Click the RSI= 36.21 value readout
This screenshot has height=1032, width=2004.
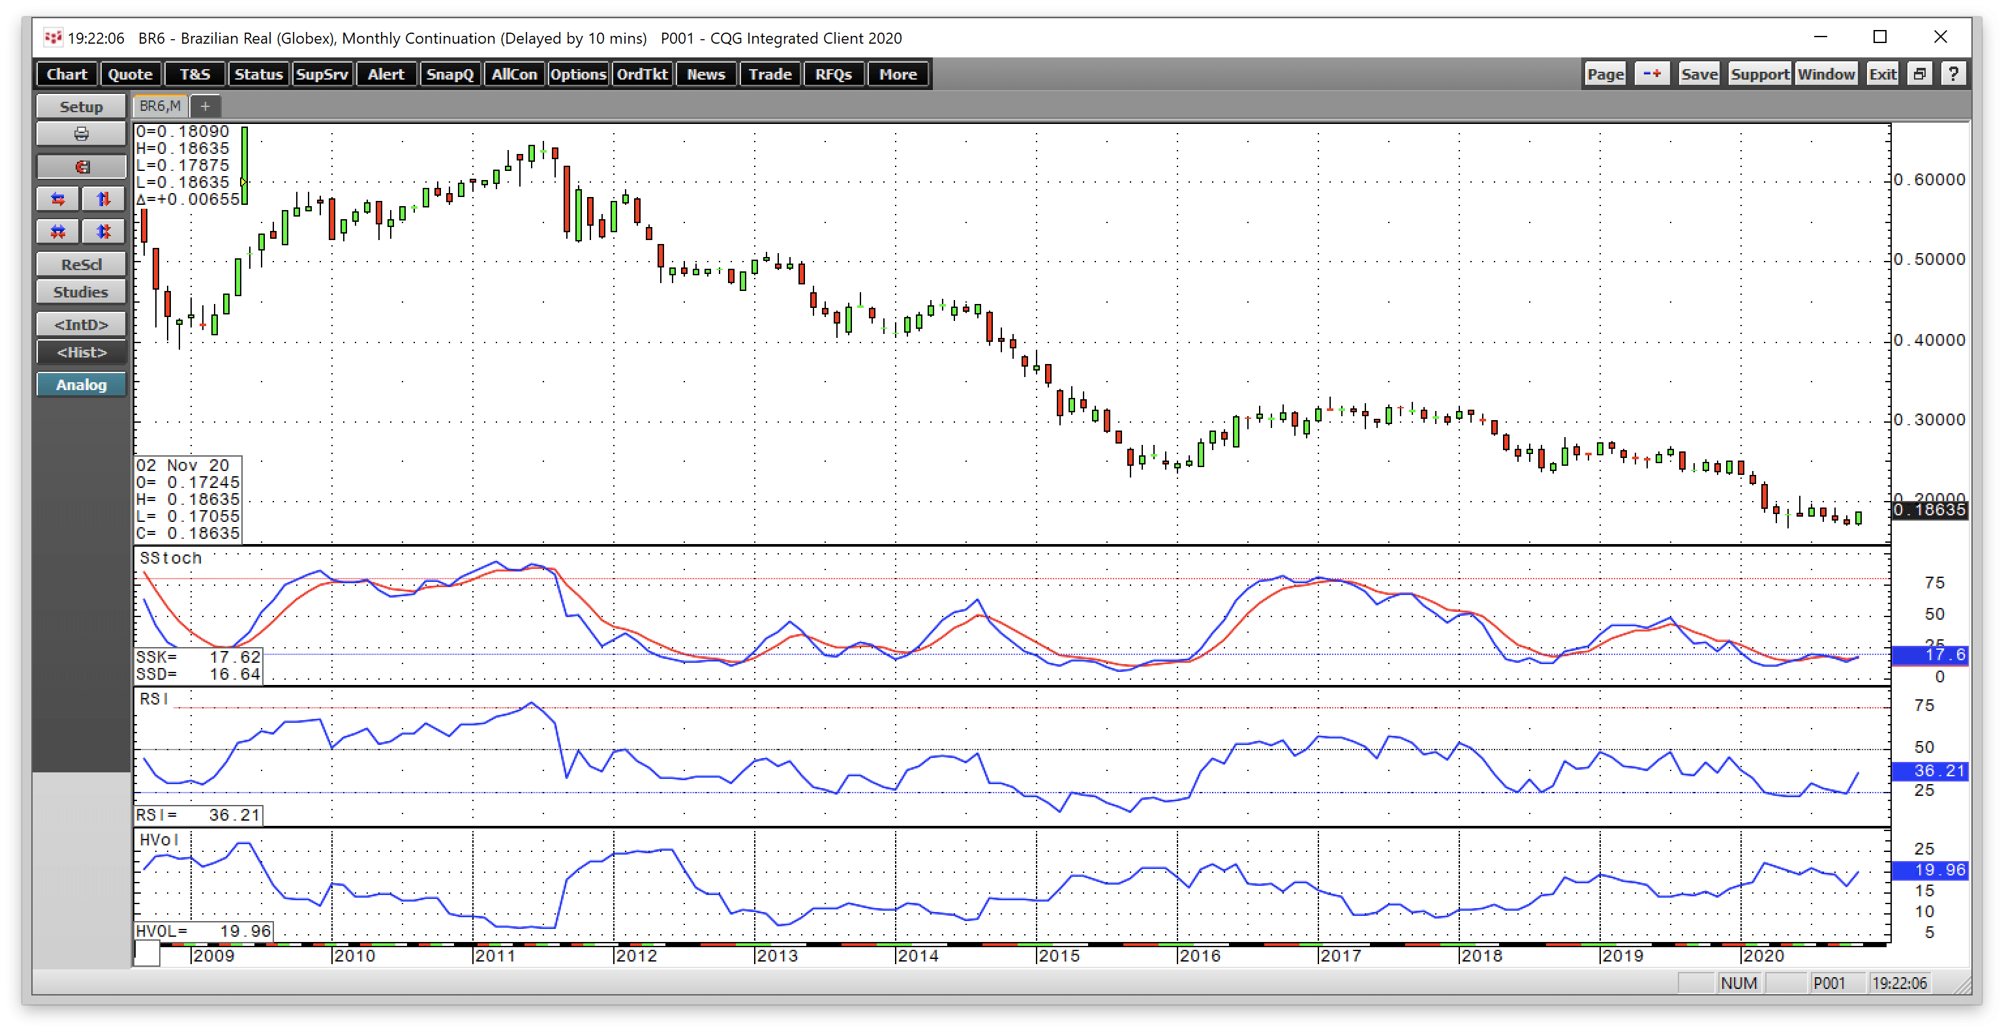click(198, 815)
